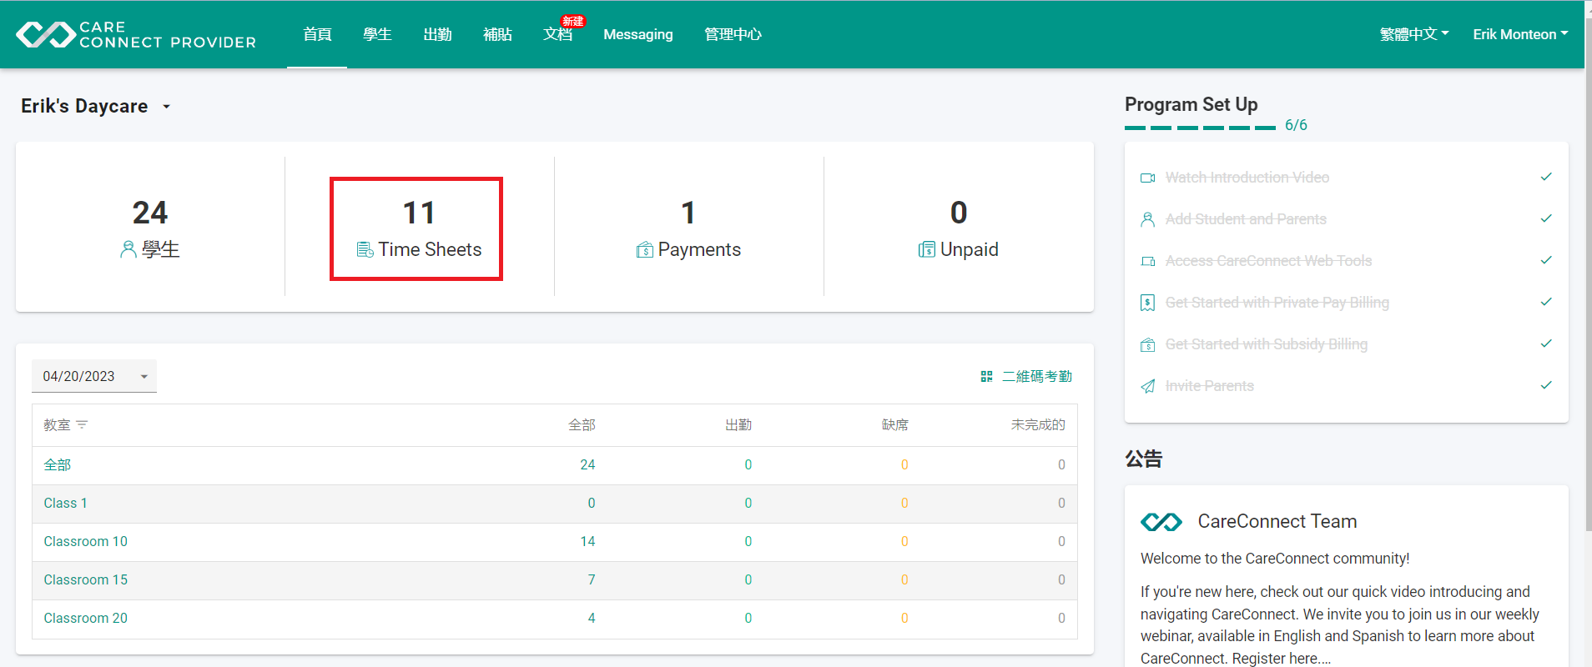1592x667 pixels.
Task: Click the paper plane icon for Invite Parents
Action: pos(1148,386)
